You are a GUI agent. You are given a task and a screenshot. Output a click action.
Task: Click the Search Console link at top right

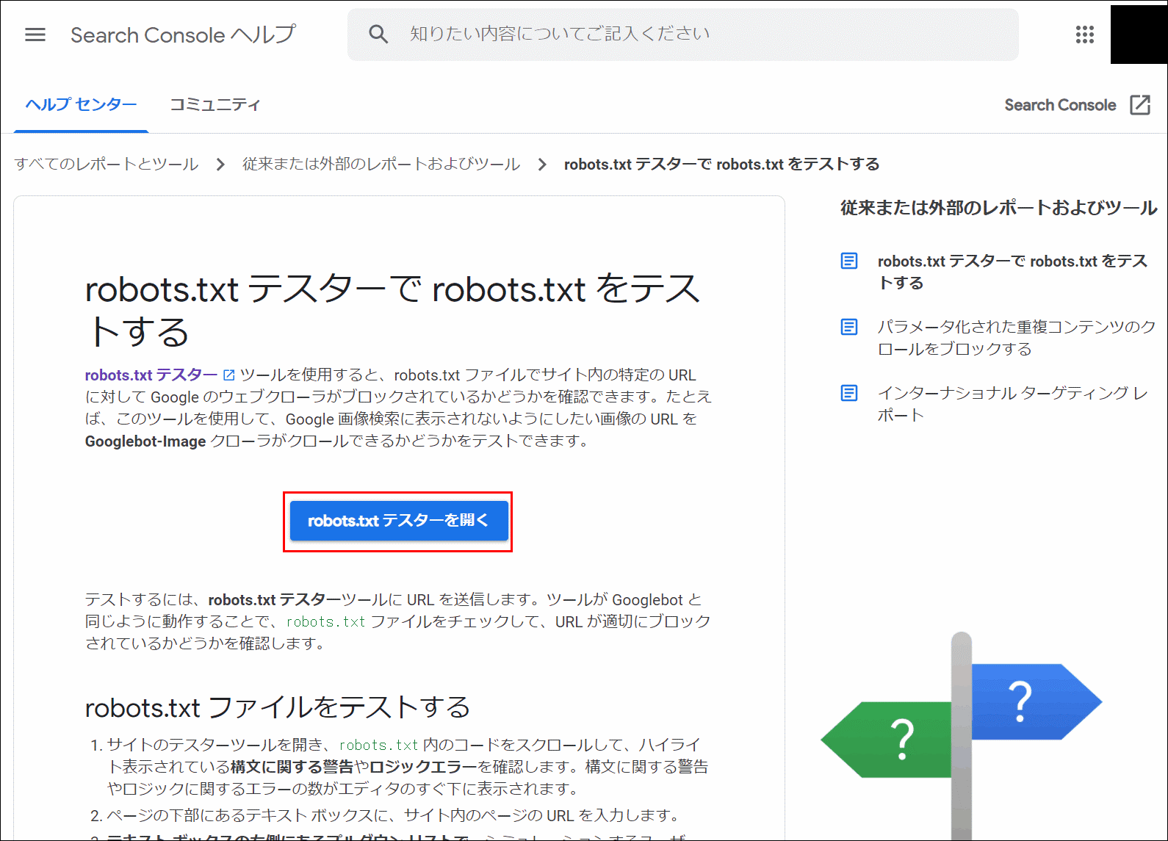point(1060,105)
